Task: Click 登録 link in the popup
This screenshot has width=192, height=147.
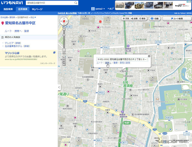Action: pyautogui.click(x=115, y=63)
